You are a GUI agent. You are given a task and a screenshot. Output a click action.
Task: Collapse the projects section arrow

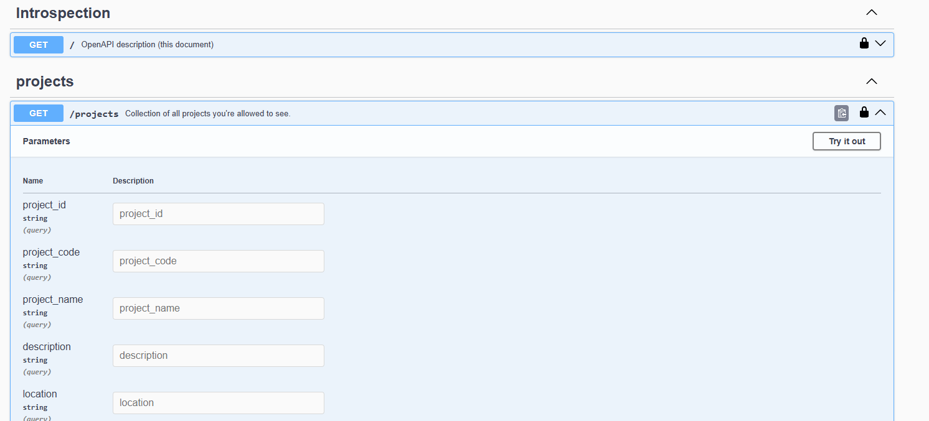coord(872,81)
